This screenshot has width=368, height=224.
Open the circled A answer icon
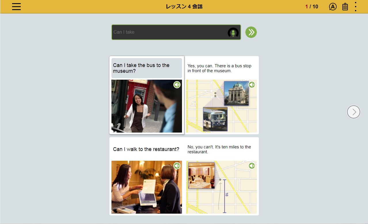pos(333,7)
